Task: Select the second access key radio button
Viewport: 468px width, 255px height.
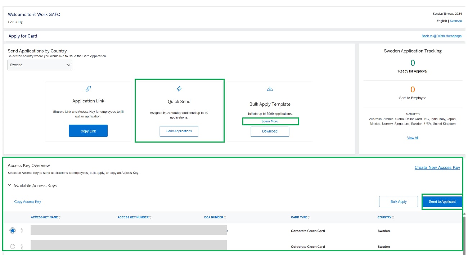Action: pyautogui.click(x=13, y=246)
